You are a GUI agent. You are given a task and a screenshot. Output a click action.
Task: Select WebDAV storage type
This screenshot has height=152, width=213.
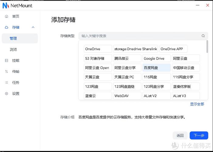[x=127, y=96]
